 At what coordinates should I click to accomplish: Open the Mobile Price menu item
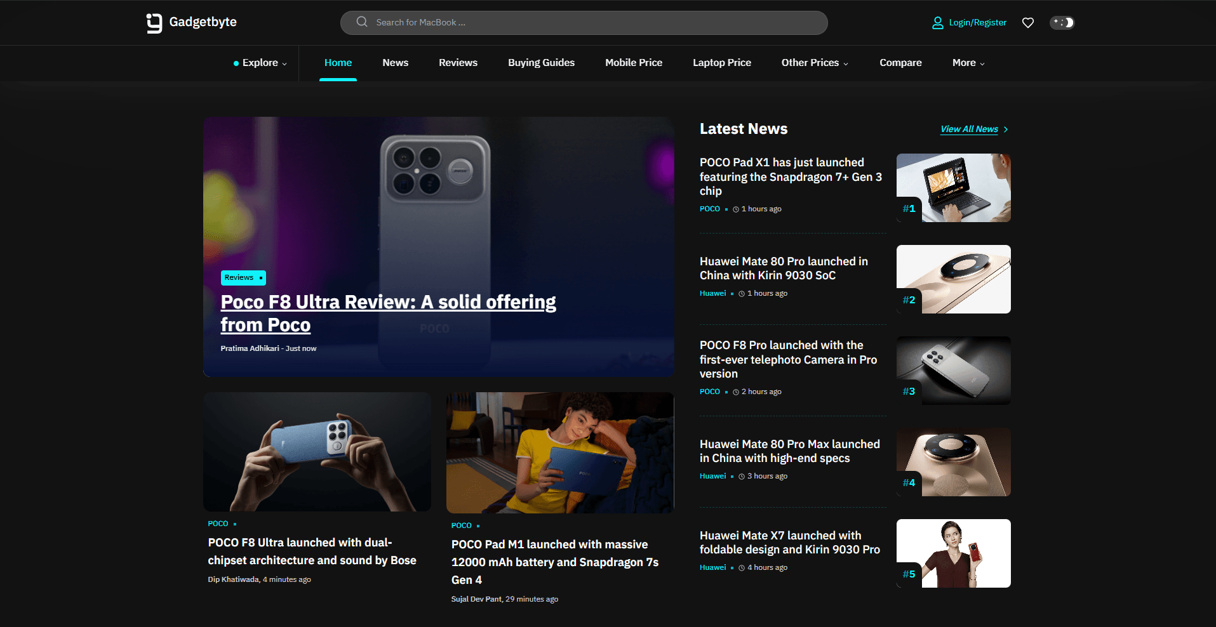click(633, 63)
